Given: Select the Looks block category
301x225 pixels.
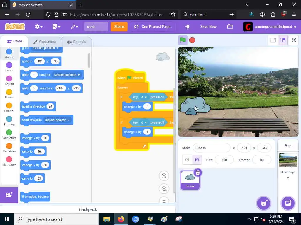Looking at the screenshot, I should coord(9,67).
